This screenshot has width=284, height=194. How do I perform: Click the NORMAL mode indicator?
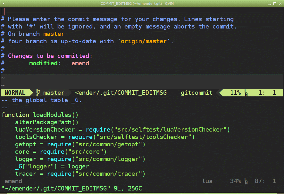pyautogui.click(x=15, y=93)
